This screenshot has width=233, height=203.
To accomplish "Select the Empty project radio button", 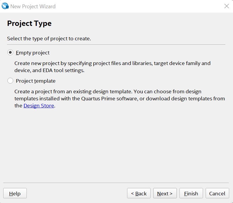I will click(10, 53).
